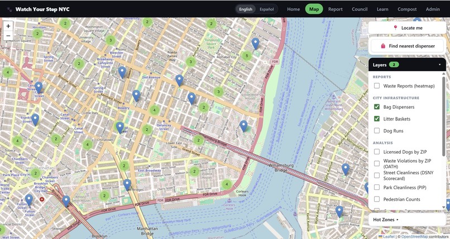This screenshot has height=239, width=450.
Task: Click the blue marker near Baruch Houses
Action: (x=243, y=126)
